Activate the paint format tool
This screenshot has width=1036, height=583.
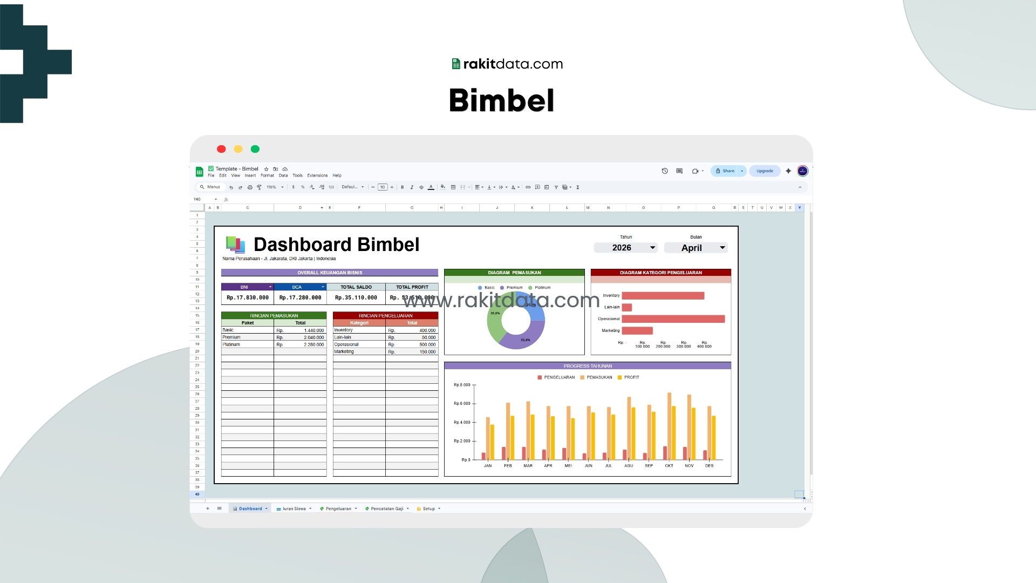click(259, 187)
